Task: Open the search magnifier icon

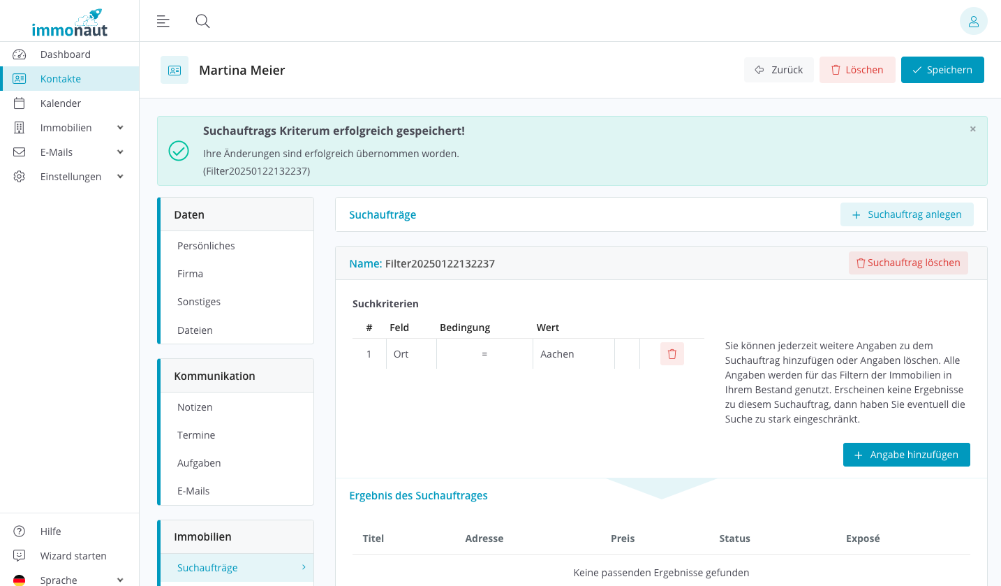Action: [x=202, y=21]
